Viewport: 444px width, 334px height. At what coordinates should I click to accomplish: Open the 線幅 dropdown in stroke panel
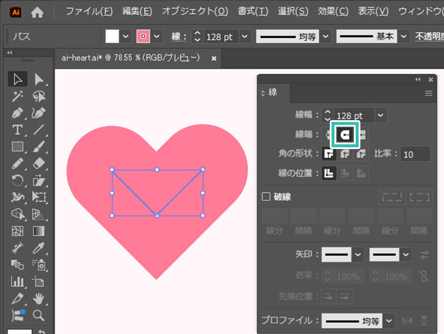point(381,115)
